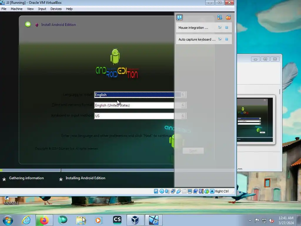Open the teal globe browser taskbar icon
The width and height of the screenshot is (301, 226).
pyautogui.click(x=63, y=220)
